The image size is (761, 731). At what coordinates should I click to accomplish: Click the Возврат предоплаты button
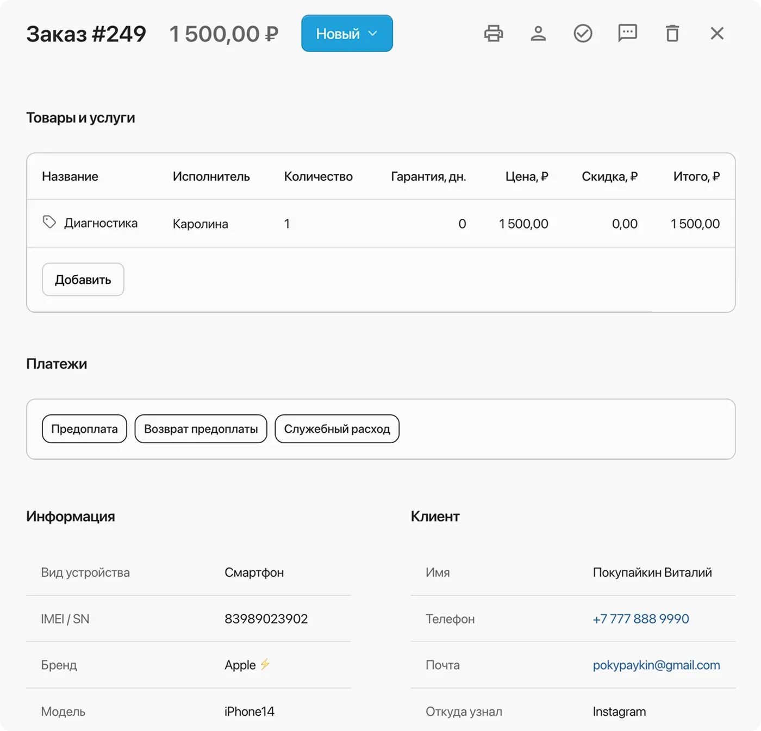(200, 428)
